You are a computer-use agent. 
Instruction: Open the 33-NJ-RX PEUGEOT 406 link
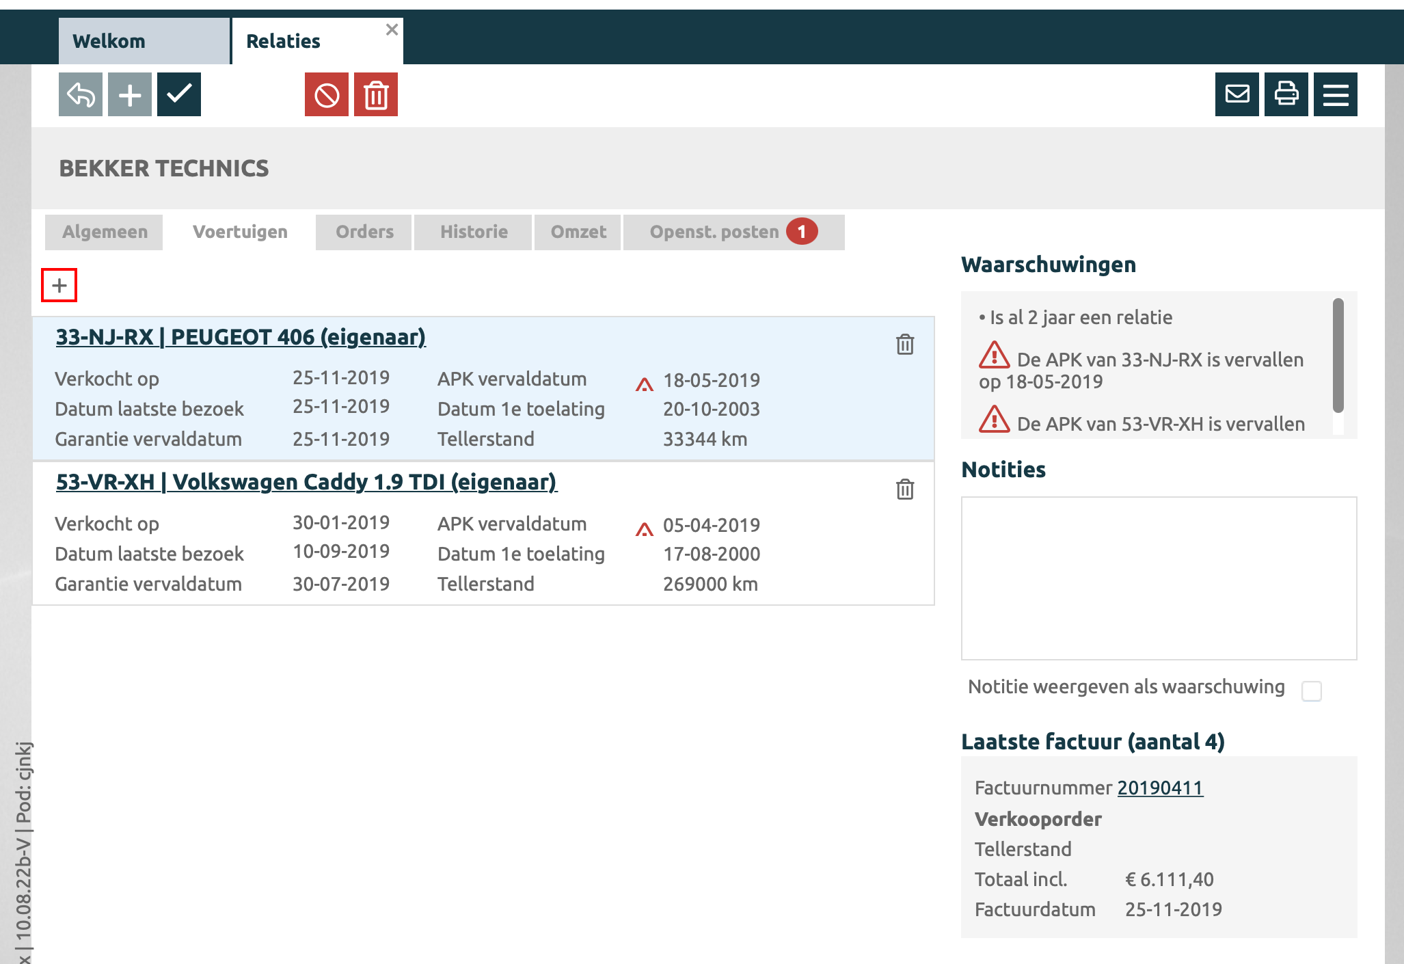[241, 337]
